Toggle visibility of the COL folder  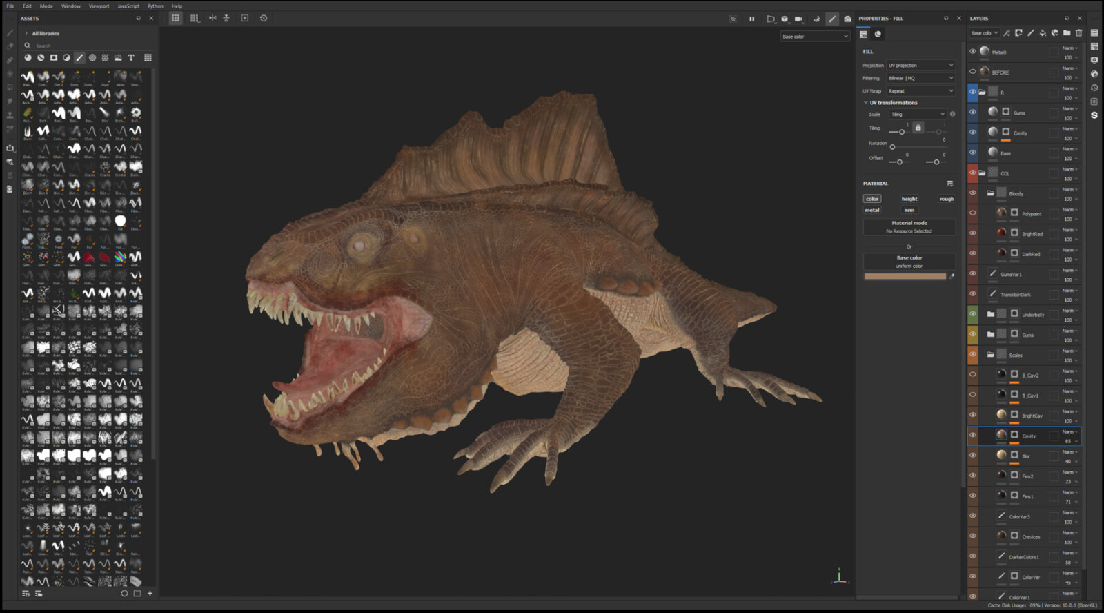coord(973,173)
